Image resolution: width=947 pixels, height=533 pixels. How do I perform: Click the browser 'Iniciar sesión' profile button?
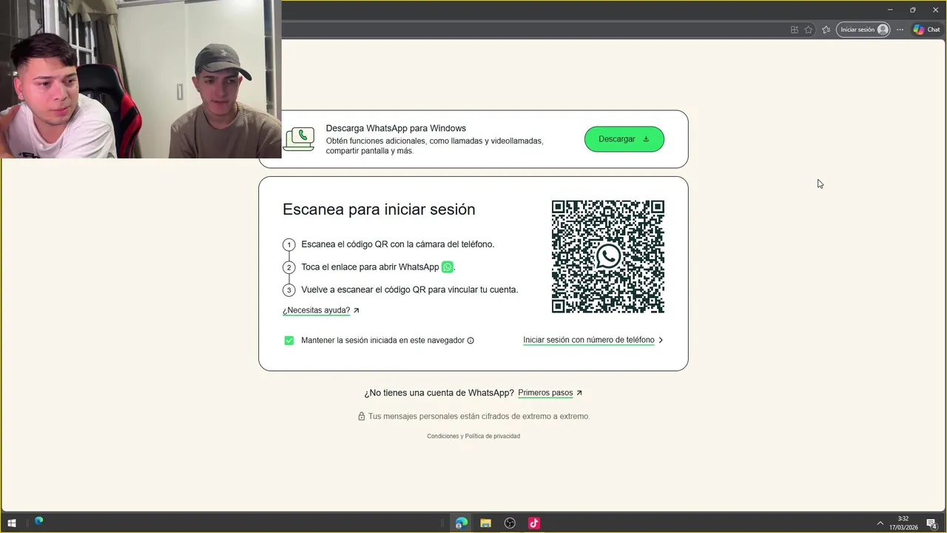pos(863,30)
